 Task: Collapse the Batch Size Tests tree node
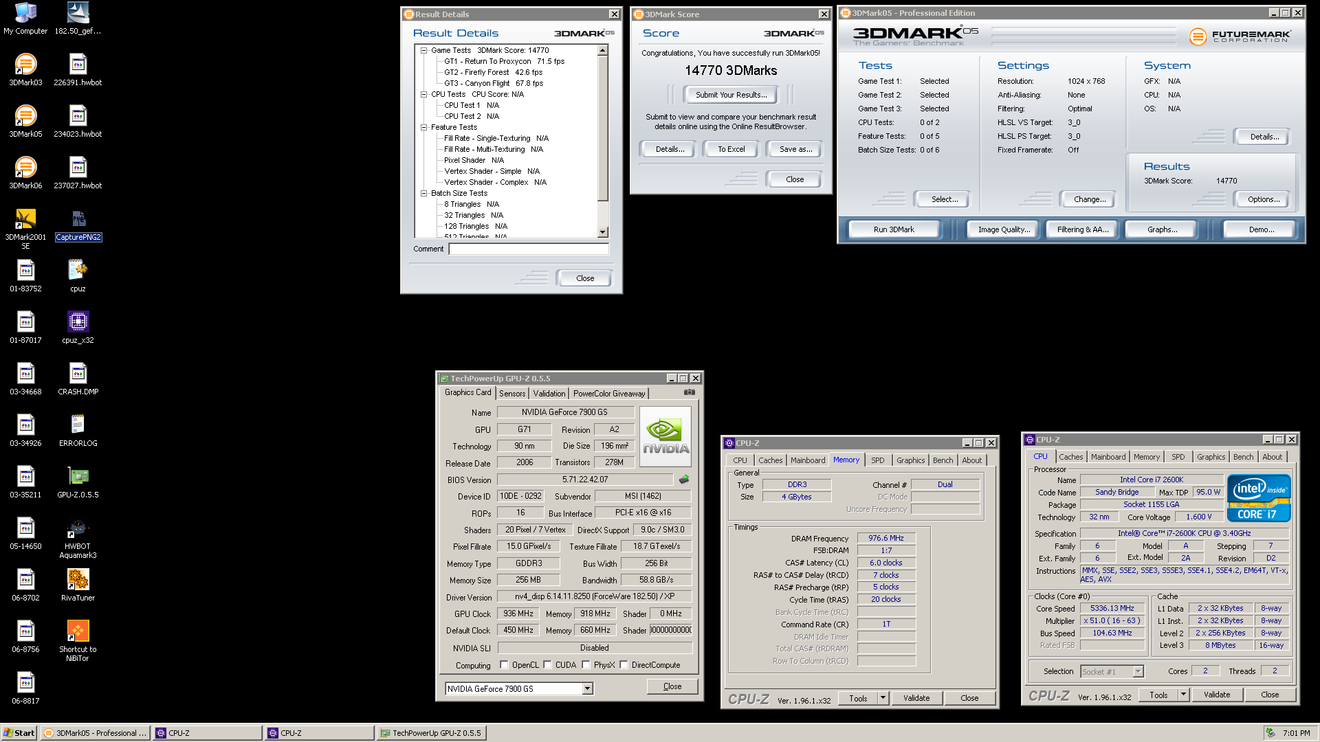click(x=424, y=193)
